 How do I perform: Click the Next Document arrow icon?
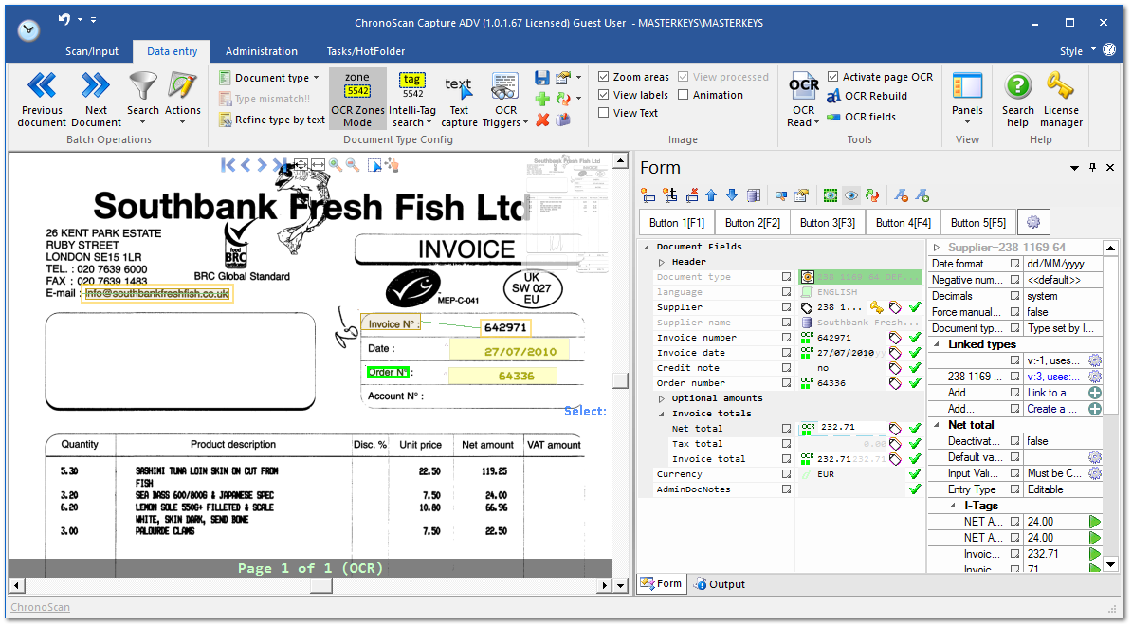pyautogui.click(x=96, y=86)
